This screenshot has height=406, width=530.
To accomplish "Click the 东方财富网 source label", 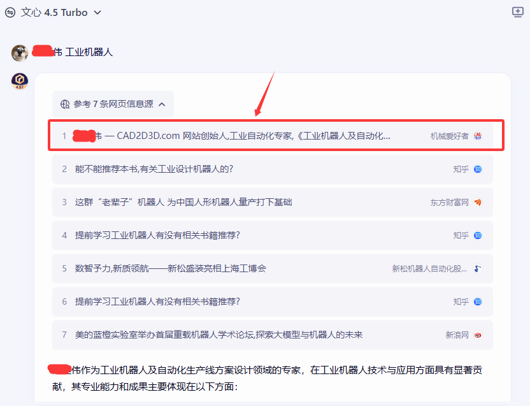I will [x=449, y=203].
